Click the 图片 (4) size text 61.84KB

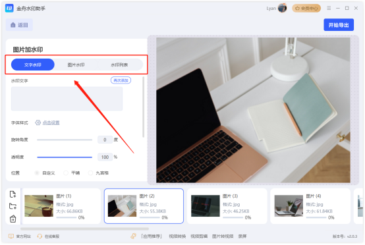click(x=319, y=211)
